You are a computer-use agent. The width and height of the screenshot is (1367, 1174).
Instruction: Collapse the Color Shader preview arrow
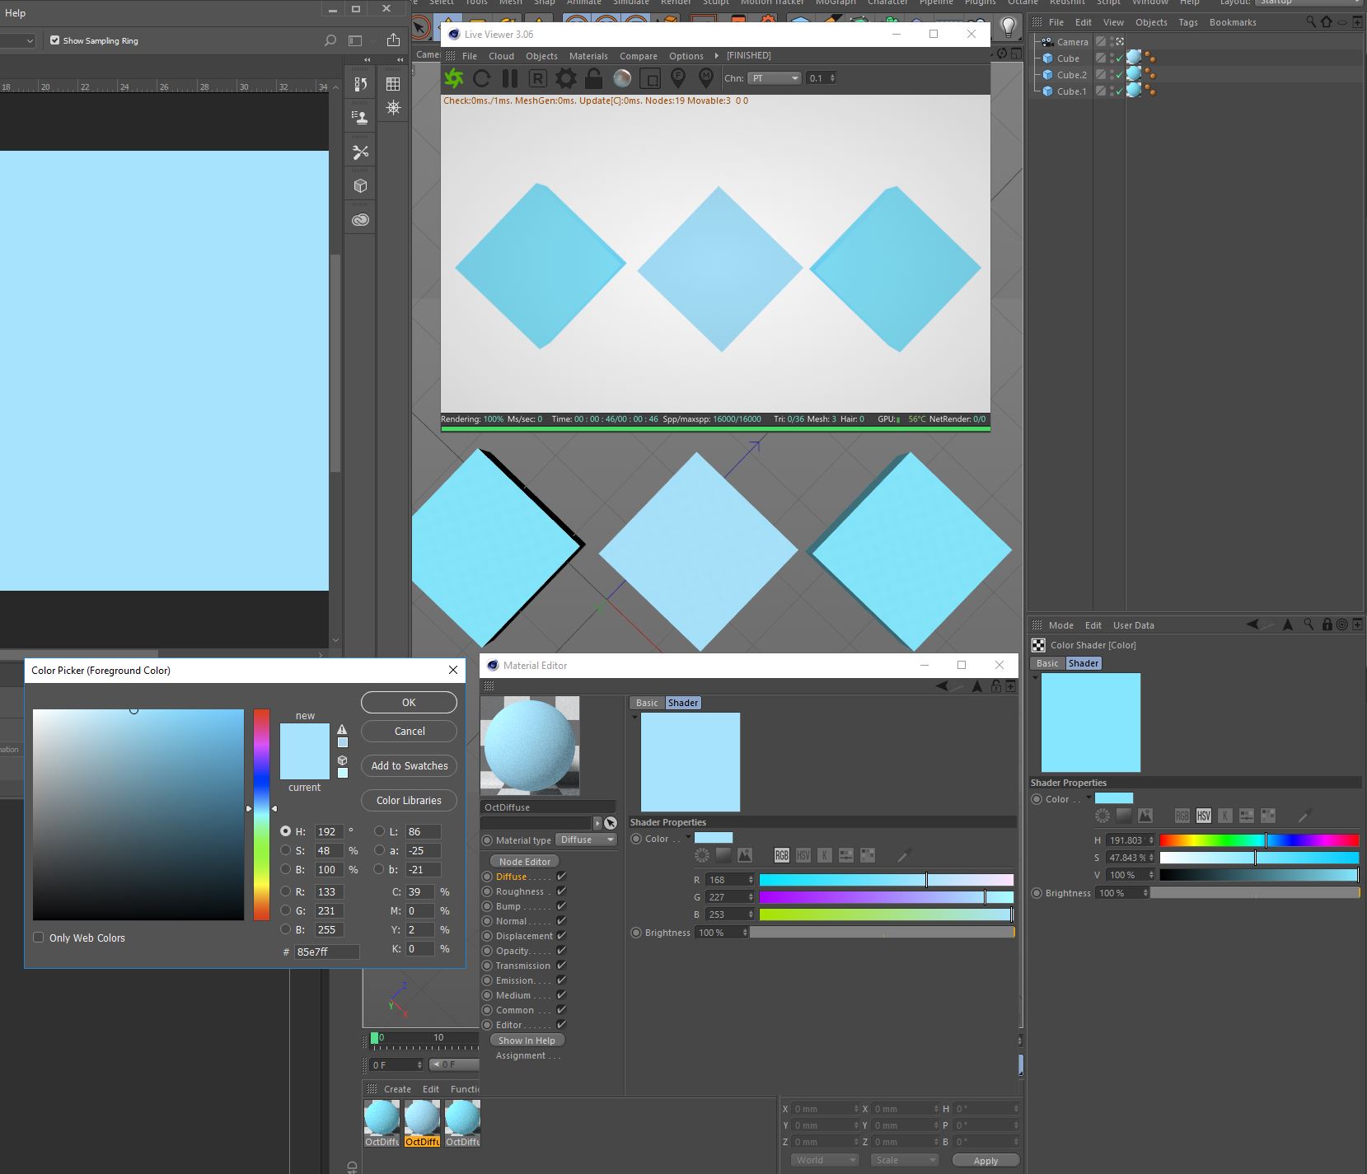pos(1035,678)
